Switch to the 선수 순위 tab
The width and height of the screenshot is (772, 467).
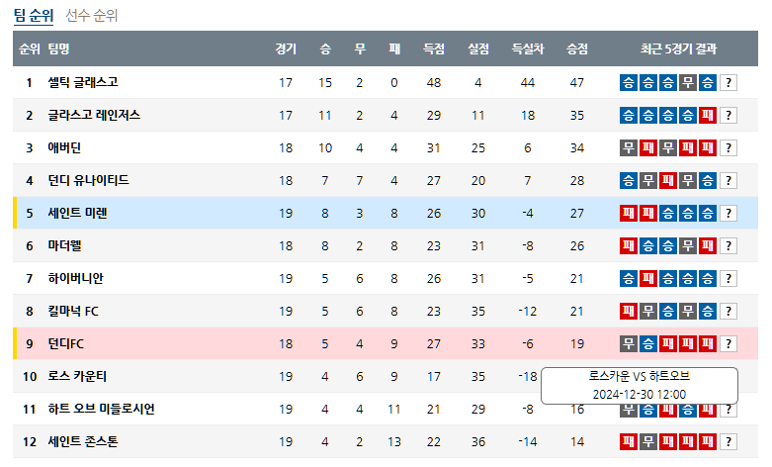[92, 15]
